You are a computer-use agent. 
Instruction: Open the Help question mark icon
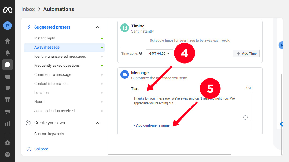tap(7, 155)
